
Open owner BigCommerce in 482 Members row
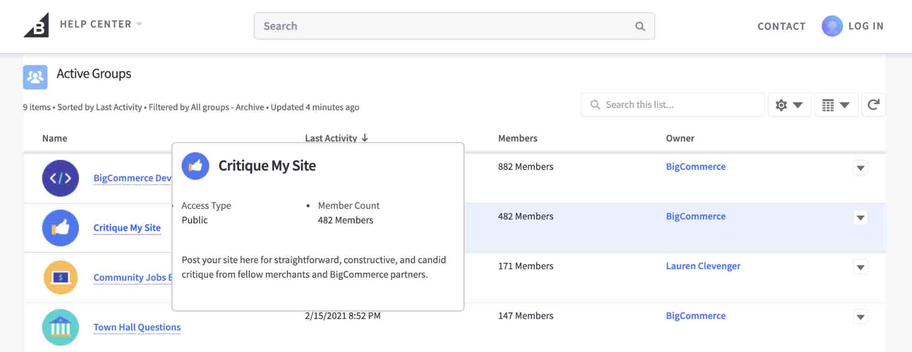click(x=695, y=216)
